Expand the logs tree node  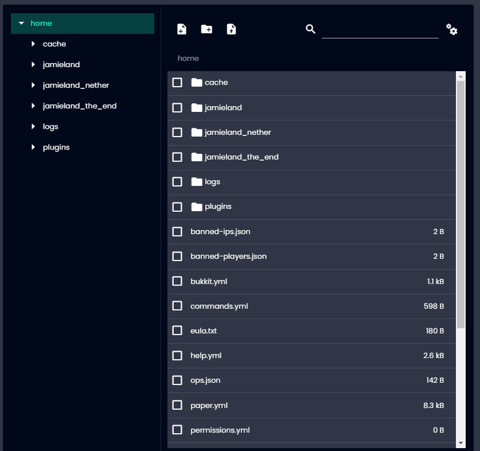coord(33,127)
